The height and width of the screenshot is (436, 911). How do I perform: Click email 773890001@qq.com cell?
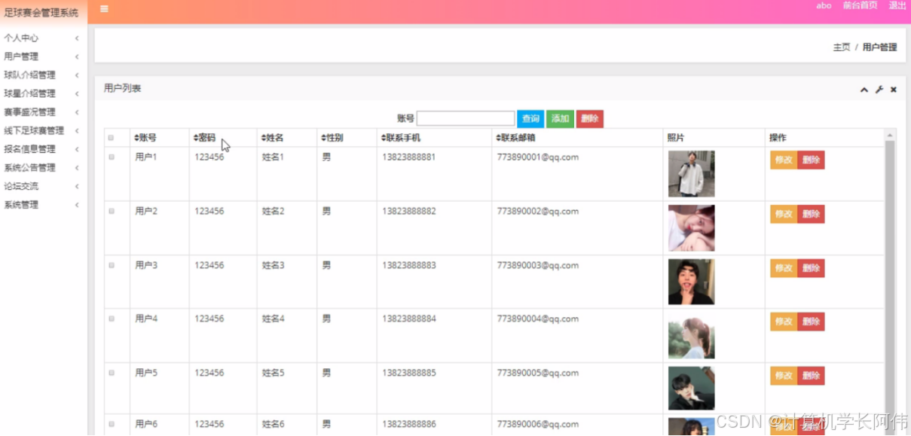pyautogui.click(x=538, y=157)
